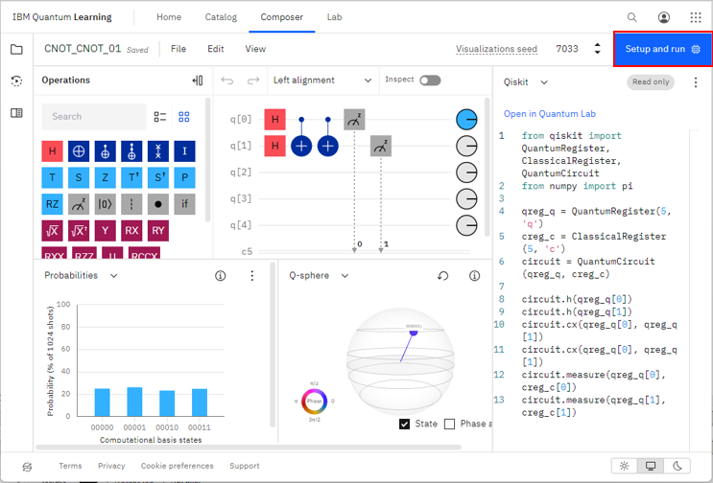Screen dimensions: 713x483
Task: Open jobs icon in left sidebar
Action: pyautogui.click(x=17, y=80)
